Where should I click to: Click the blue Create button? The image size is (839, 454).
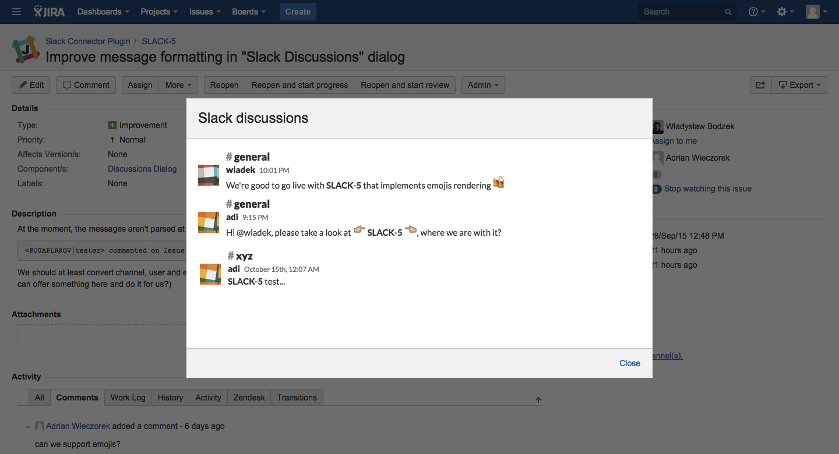click(x=298, y=12)
